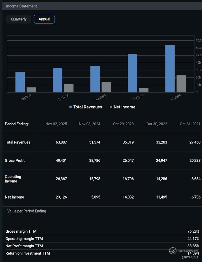
Task: Select the Annual tab
Action: tap(44, 19)
